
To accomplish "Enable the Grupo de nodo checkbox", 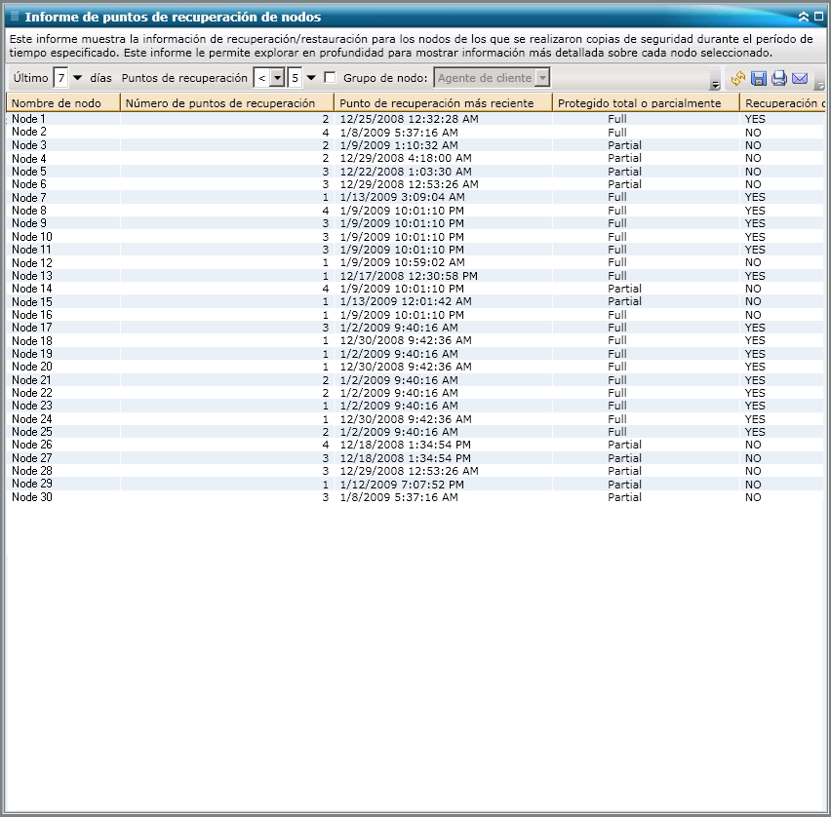I will [330, 78].
